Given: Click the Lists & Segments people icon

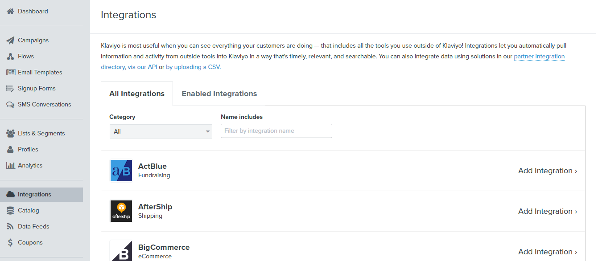Looking at the screenshot, I should point(10,133).
